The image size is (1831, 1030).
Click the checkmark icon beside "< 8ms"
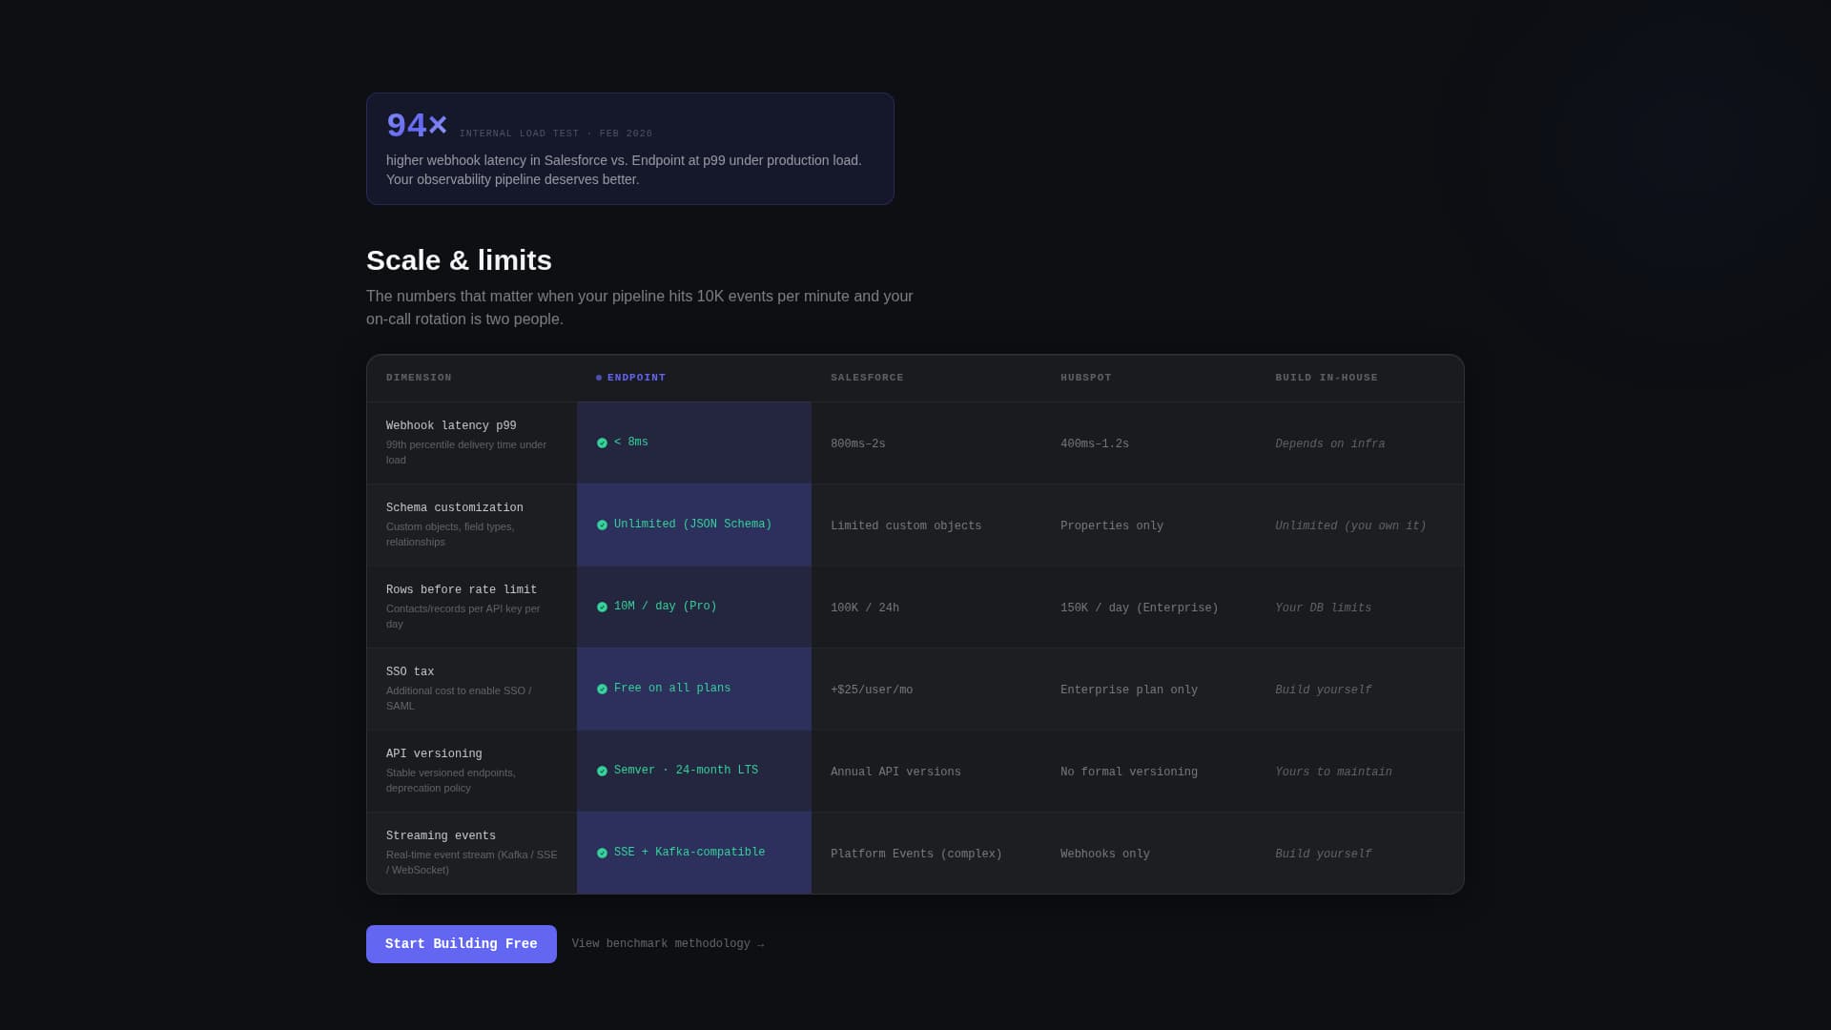tap(602, 443)
